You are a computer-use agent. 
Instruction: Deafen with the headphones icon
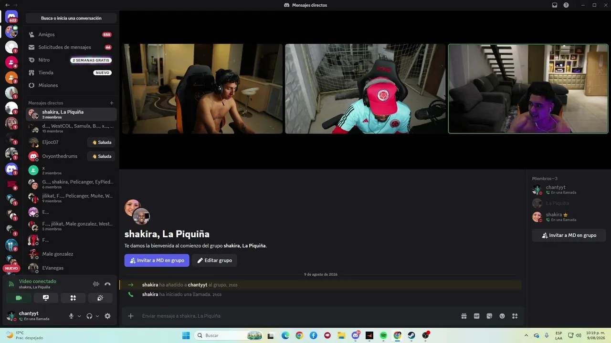click(x=89, y=316)
